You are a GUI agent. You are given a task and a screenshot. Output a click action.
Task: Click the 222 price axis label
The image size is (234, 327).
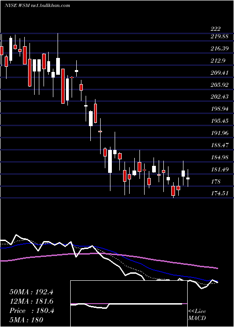(x=215, y=29)
